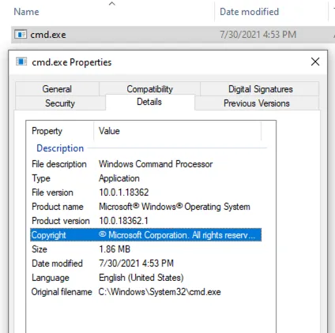Select the Details tab
Image resolution: width=335 pixels, height=333 pixels.
point(149,102)
